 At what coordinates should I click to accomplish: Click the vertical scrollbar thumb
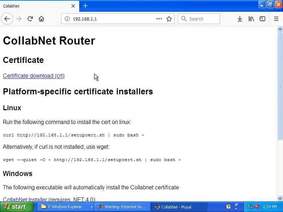[x=280, y=86]
